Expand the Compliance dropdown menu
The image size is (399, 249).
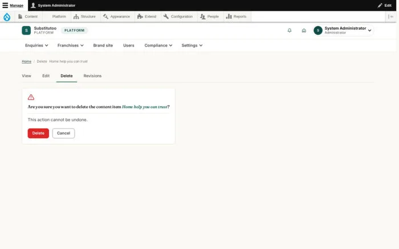coord(158,45)
